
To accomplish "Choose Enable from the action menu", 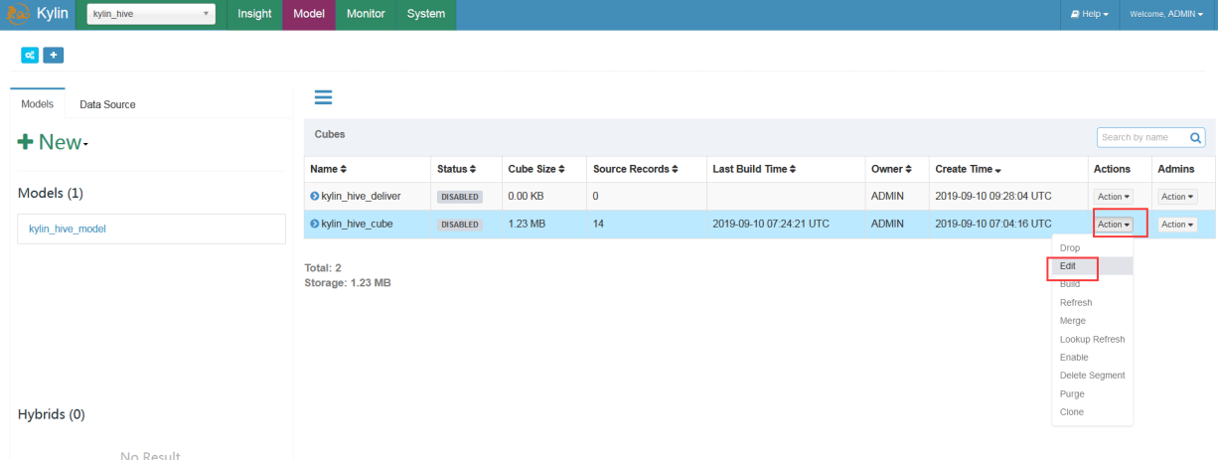I will point(1092,357).
